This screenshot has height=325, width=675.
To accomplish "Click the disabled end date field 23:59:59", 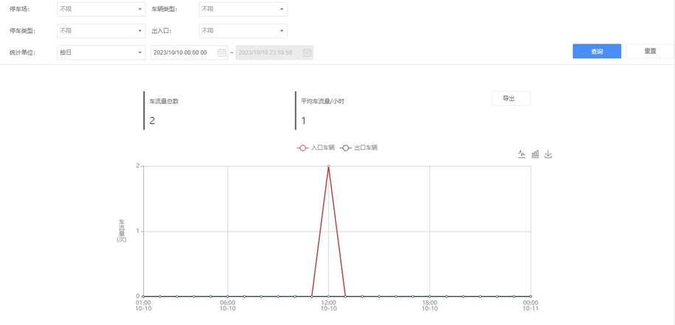I will pos(274,52).
